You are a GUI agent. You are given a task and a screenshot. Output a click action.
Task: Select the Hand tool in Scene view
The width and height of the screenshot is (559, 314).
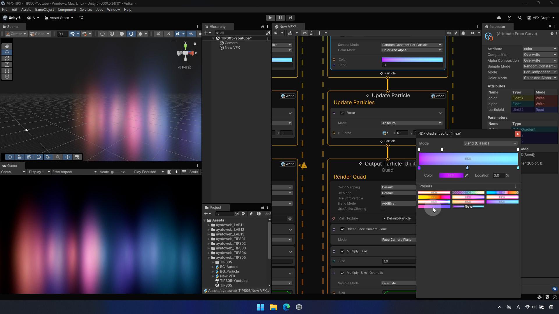coord(7,46)
